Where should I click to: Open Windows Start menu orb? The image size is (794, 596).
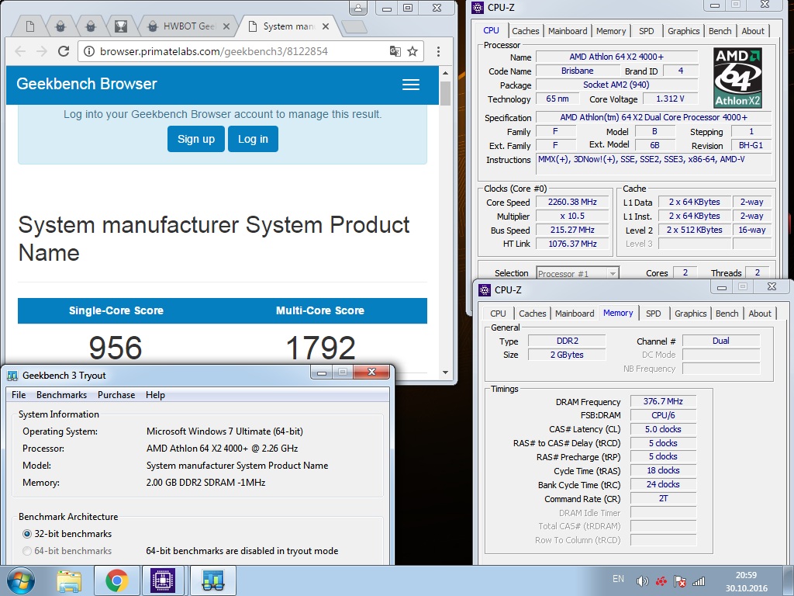coord(21,580)
